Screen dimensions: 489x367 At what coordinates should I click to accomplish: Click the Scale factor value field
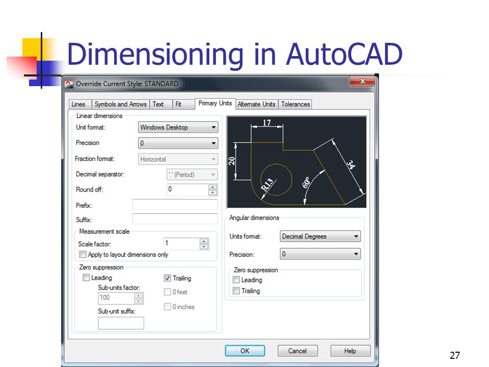[181, 244]
